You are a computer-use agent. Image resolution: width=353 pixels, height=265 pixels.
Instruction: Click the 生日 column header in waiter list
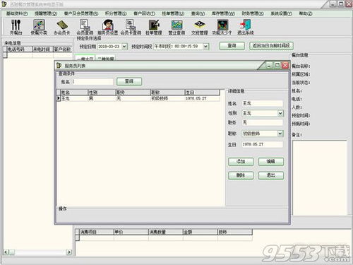(203, 93)
